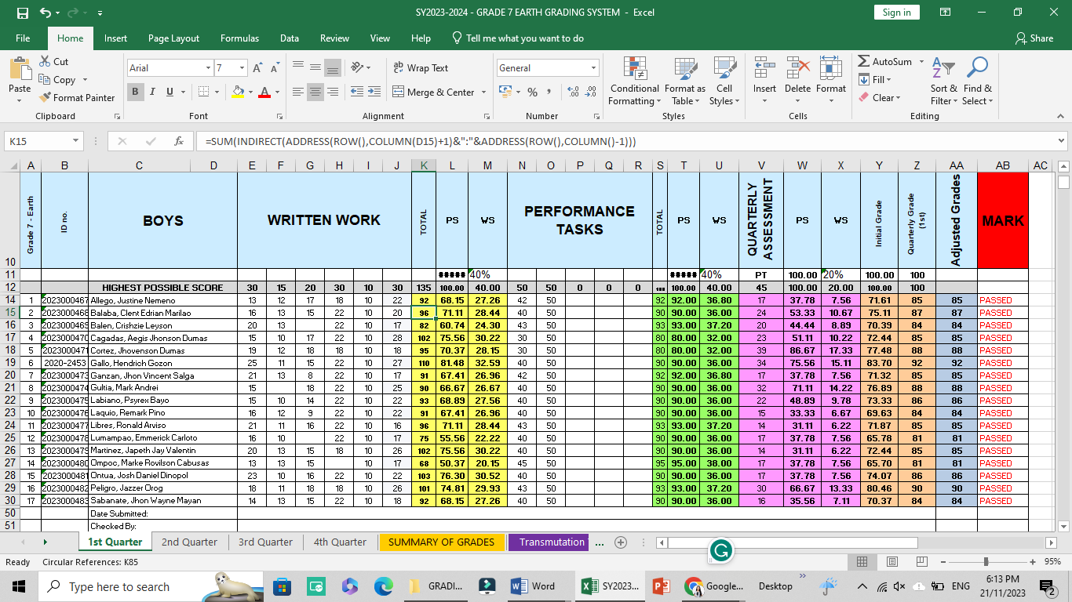
Task: Click Tell me what you want to do
Action: pyautogui.click(x=518, y=38)
